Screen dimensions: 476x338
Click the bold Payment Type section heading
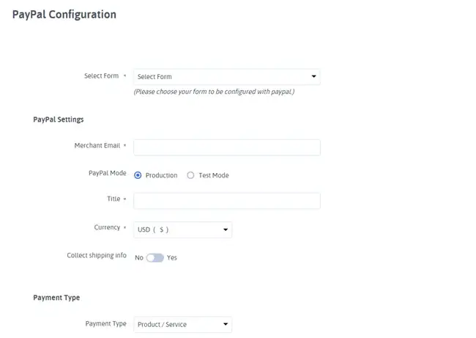coord(56,298)
